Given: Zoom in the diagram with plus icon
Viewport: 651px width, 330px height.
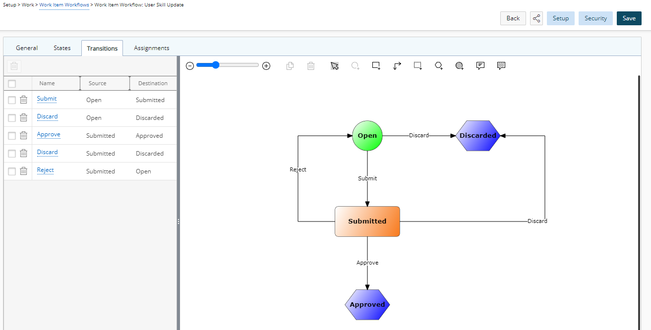Looking at the screenshot, I should (x=266, y=66).
